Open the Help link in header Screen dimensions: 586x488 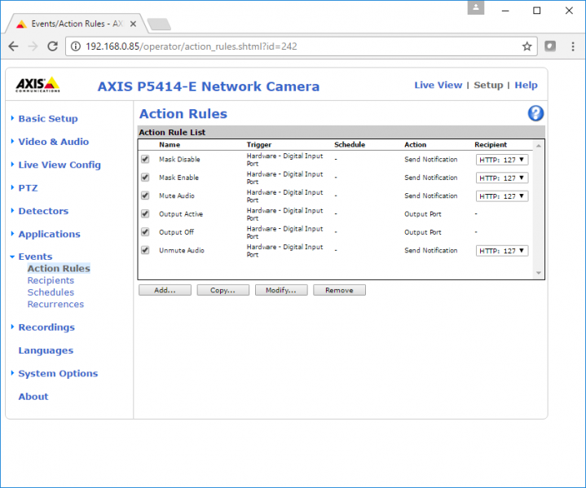click(x=527, y=86)
